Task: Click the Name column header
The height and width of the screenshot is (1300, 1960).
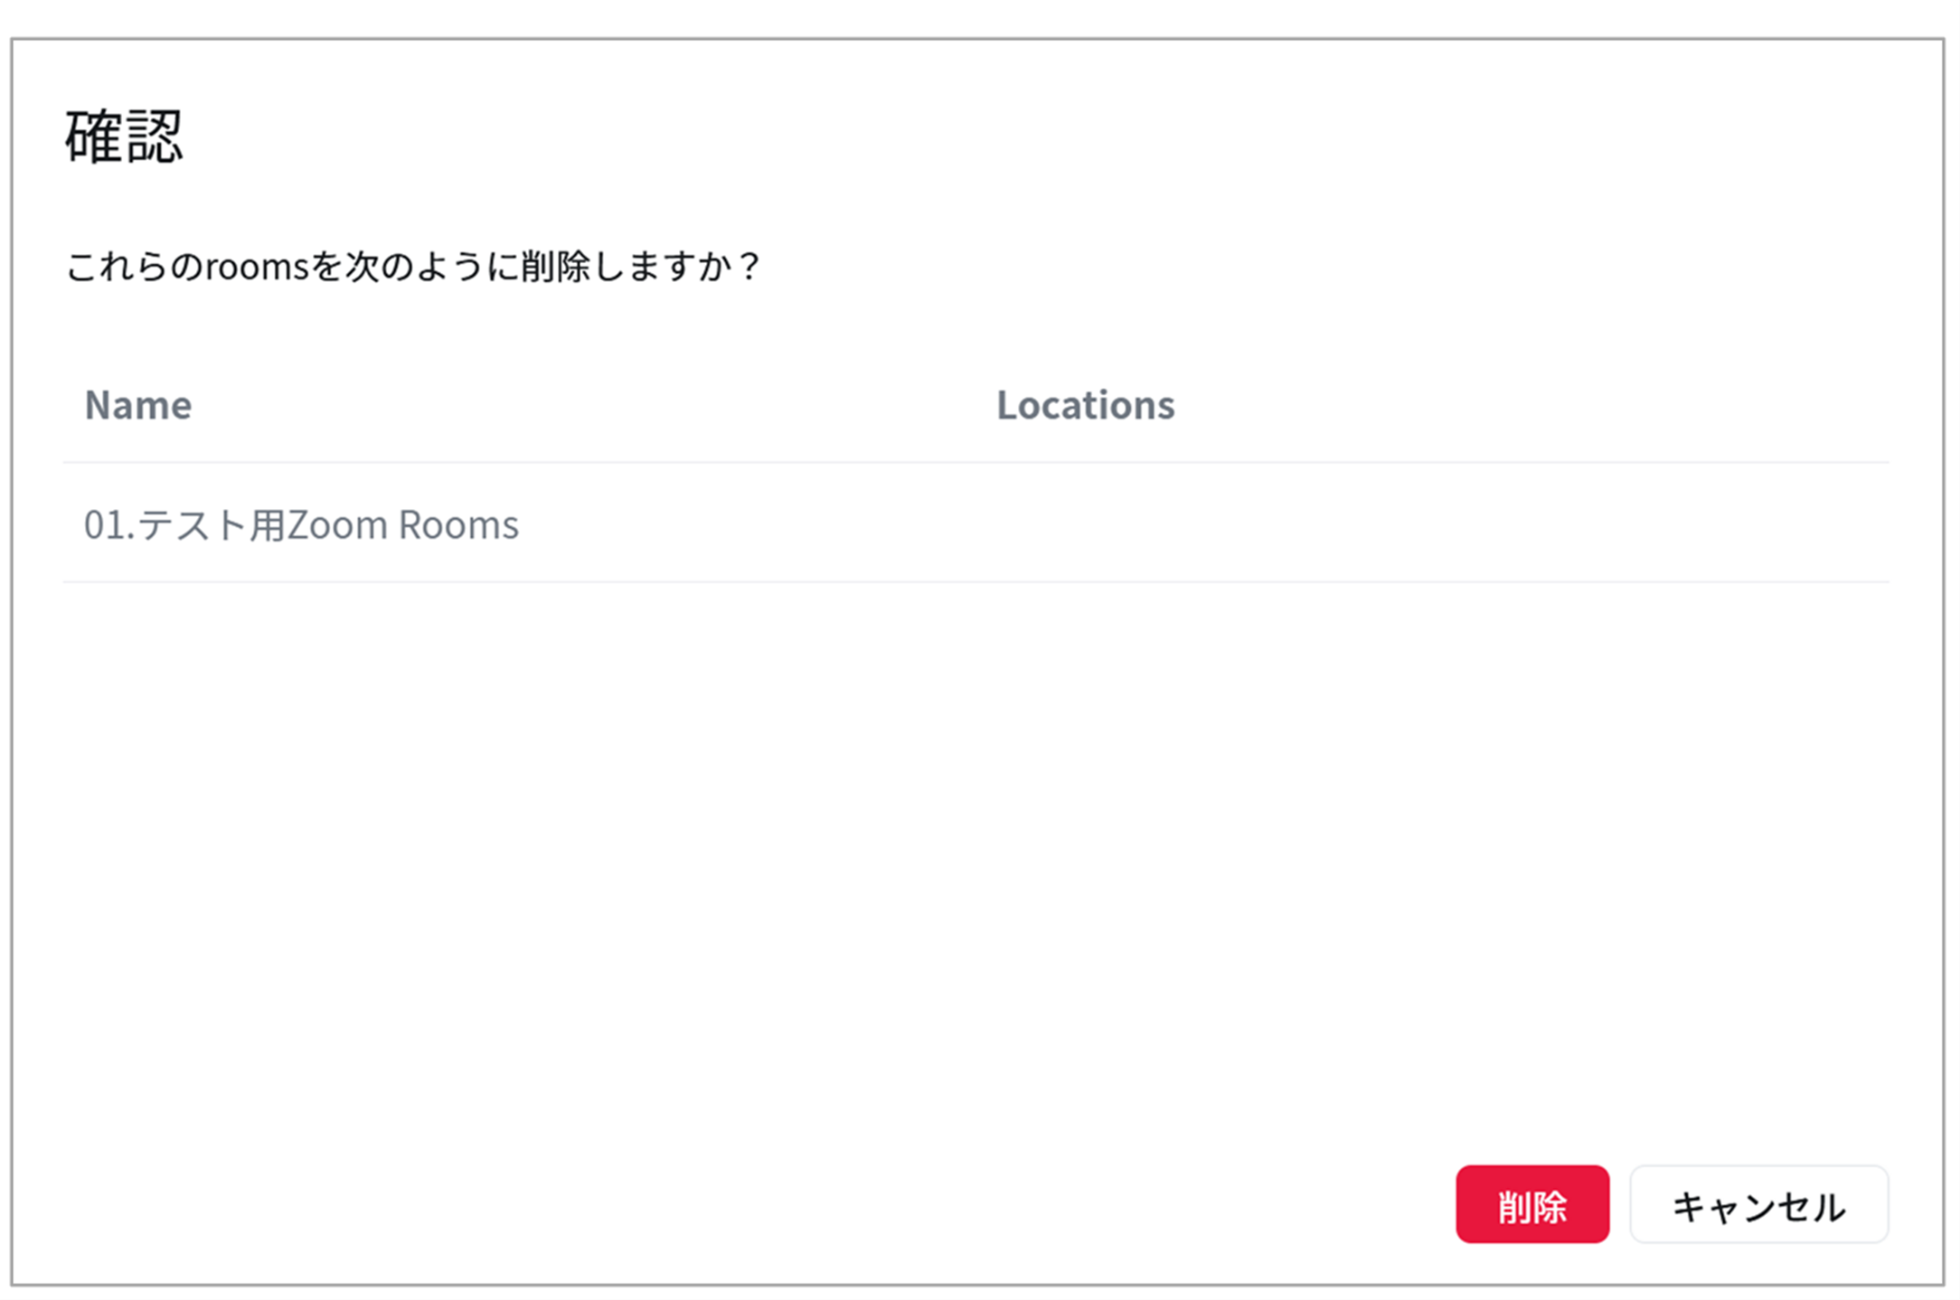Action: tap(138, 405)
